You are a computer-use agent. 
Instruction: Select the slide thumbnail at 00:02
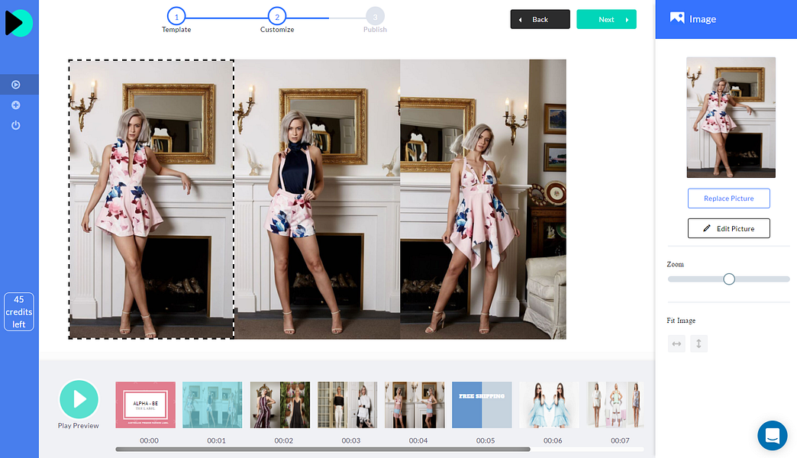pyautogui.click(x=280, y=405)
